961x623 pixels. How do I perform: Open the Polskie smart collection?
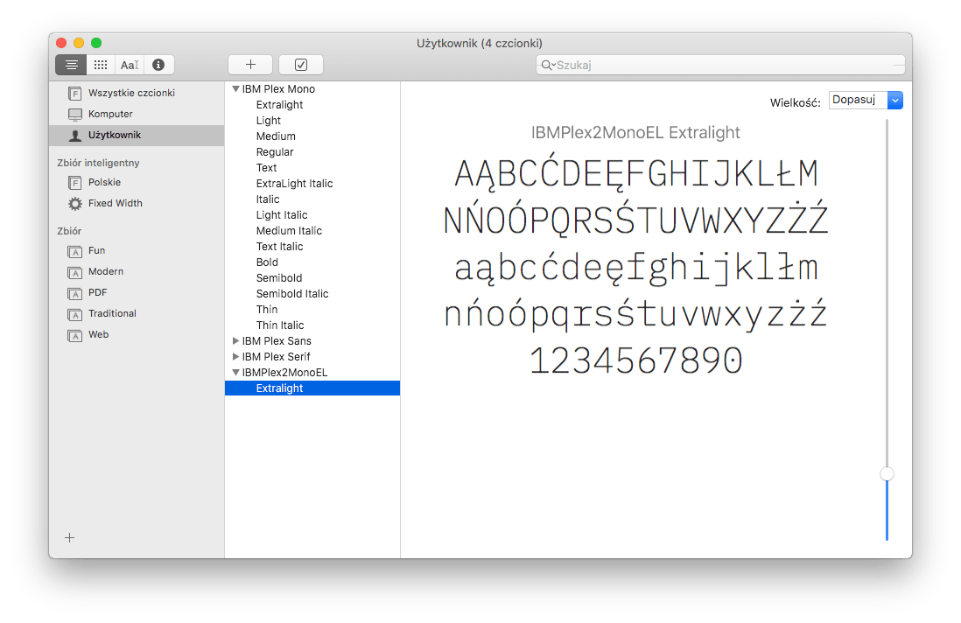click(x=104, y=182)
